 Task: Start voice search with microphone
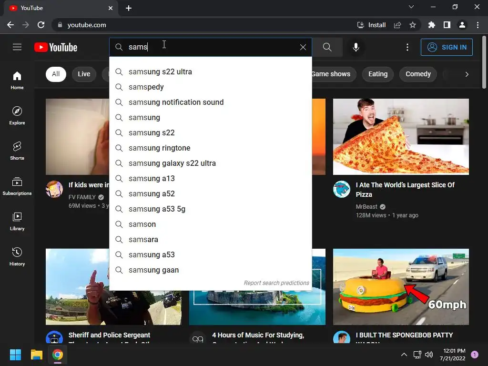tap(356, 47)
